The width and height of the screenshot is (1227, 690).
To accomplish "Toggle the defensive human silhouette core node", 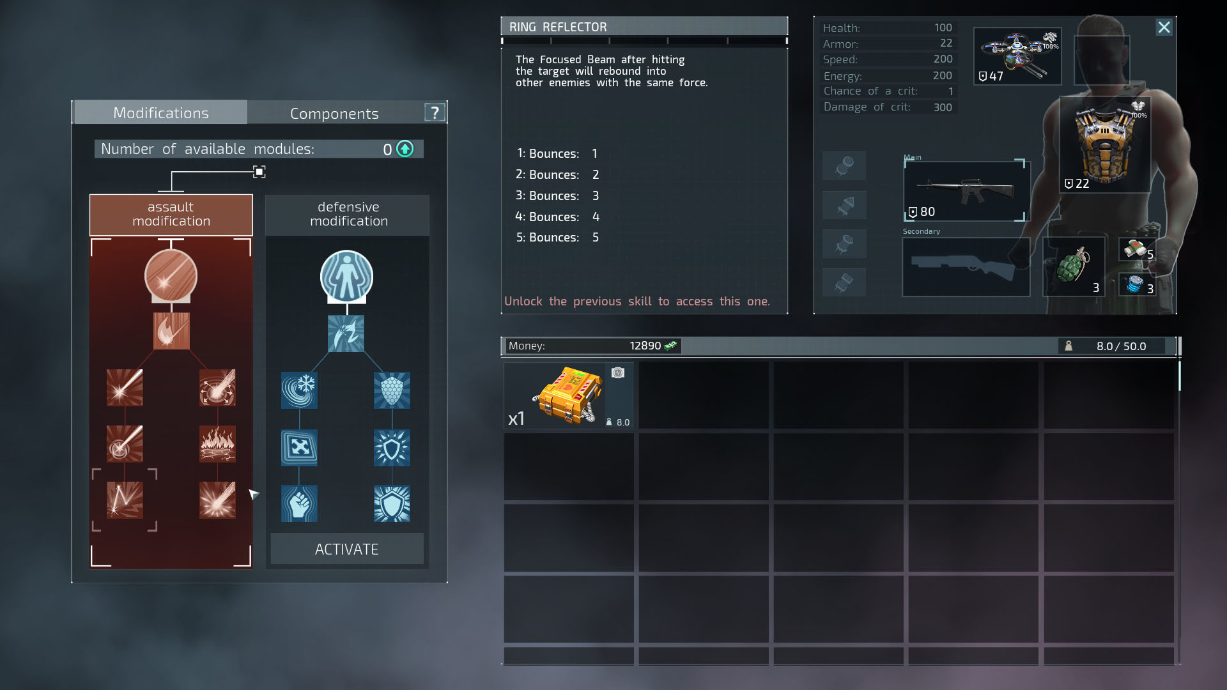I will point(346,277).
